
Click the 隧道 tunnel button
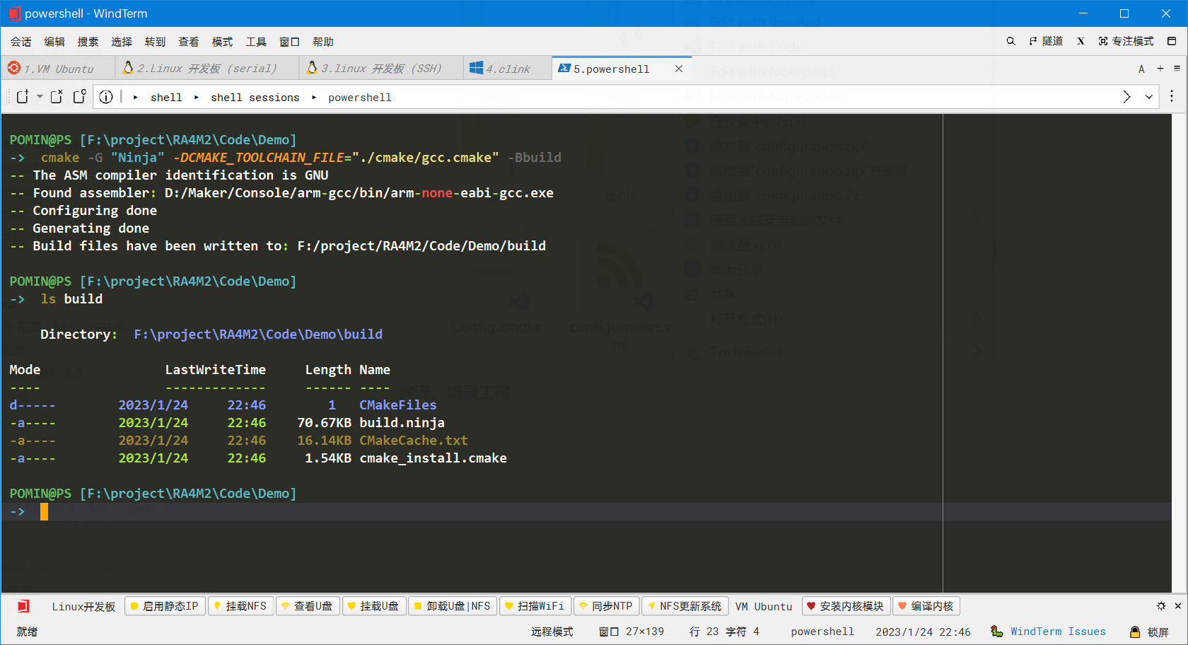tap(1046, 41)
